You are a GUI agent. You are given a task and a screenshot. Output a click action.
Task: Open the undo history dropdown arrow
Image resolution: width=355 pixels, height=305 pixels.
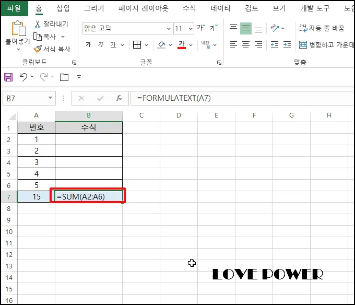[32, 77]
